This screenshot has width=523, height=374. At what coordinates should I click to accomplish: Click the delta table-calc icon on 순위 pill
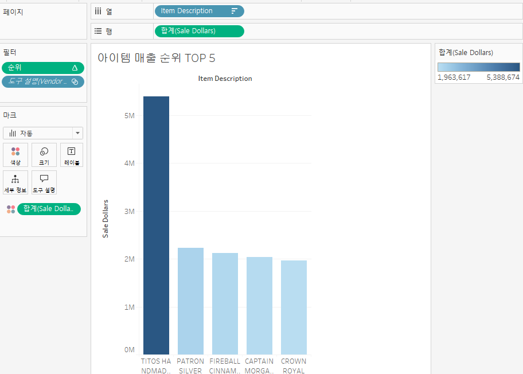coord(75,68)
